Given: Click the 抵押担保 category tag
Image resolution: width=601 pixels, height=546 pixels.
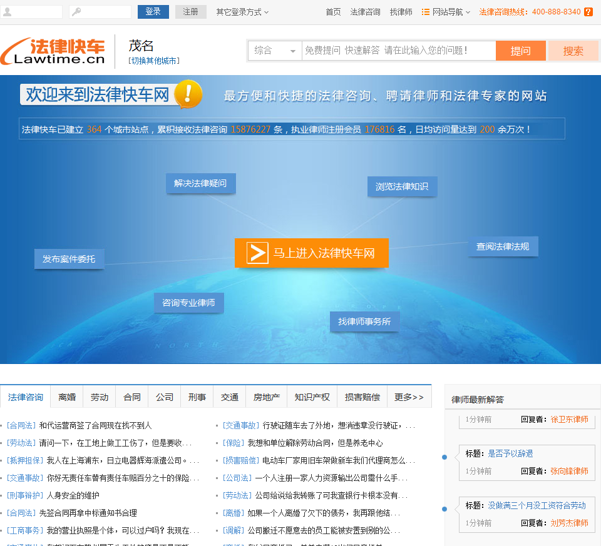Looking at the screenshot, I should click(25, 460).
